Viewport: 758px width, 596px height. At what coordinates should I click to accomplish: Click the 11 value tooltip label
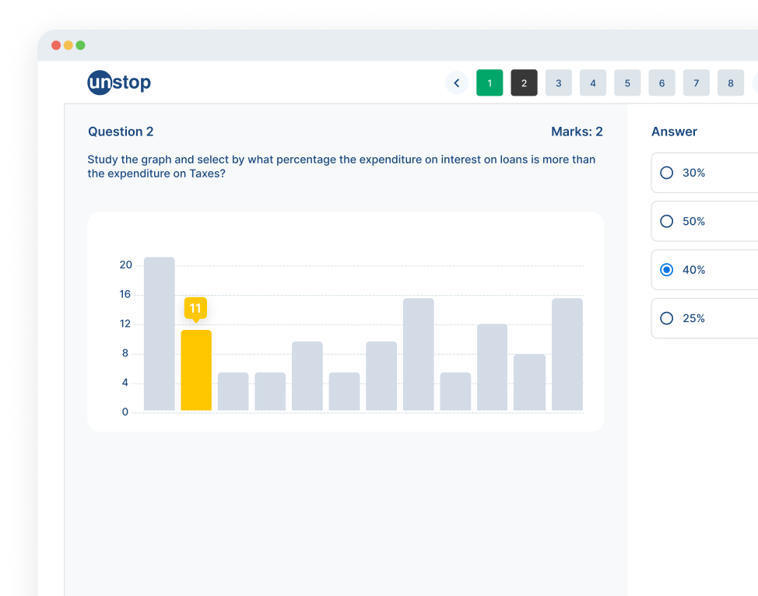click(195, 308)
